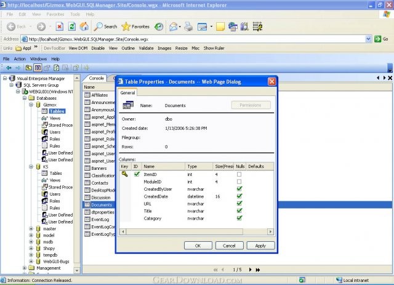Click Internet Explorer Refresh icon
394x285 pixels.
pyautogui.click(x=72, y=26)
